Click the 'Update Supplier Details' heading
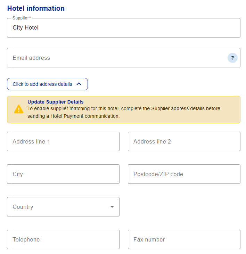The width and height of the screenshot is (246, 254). [x=55, y=102]
